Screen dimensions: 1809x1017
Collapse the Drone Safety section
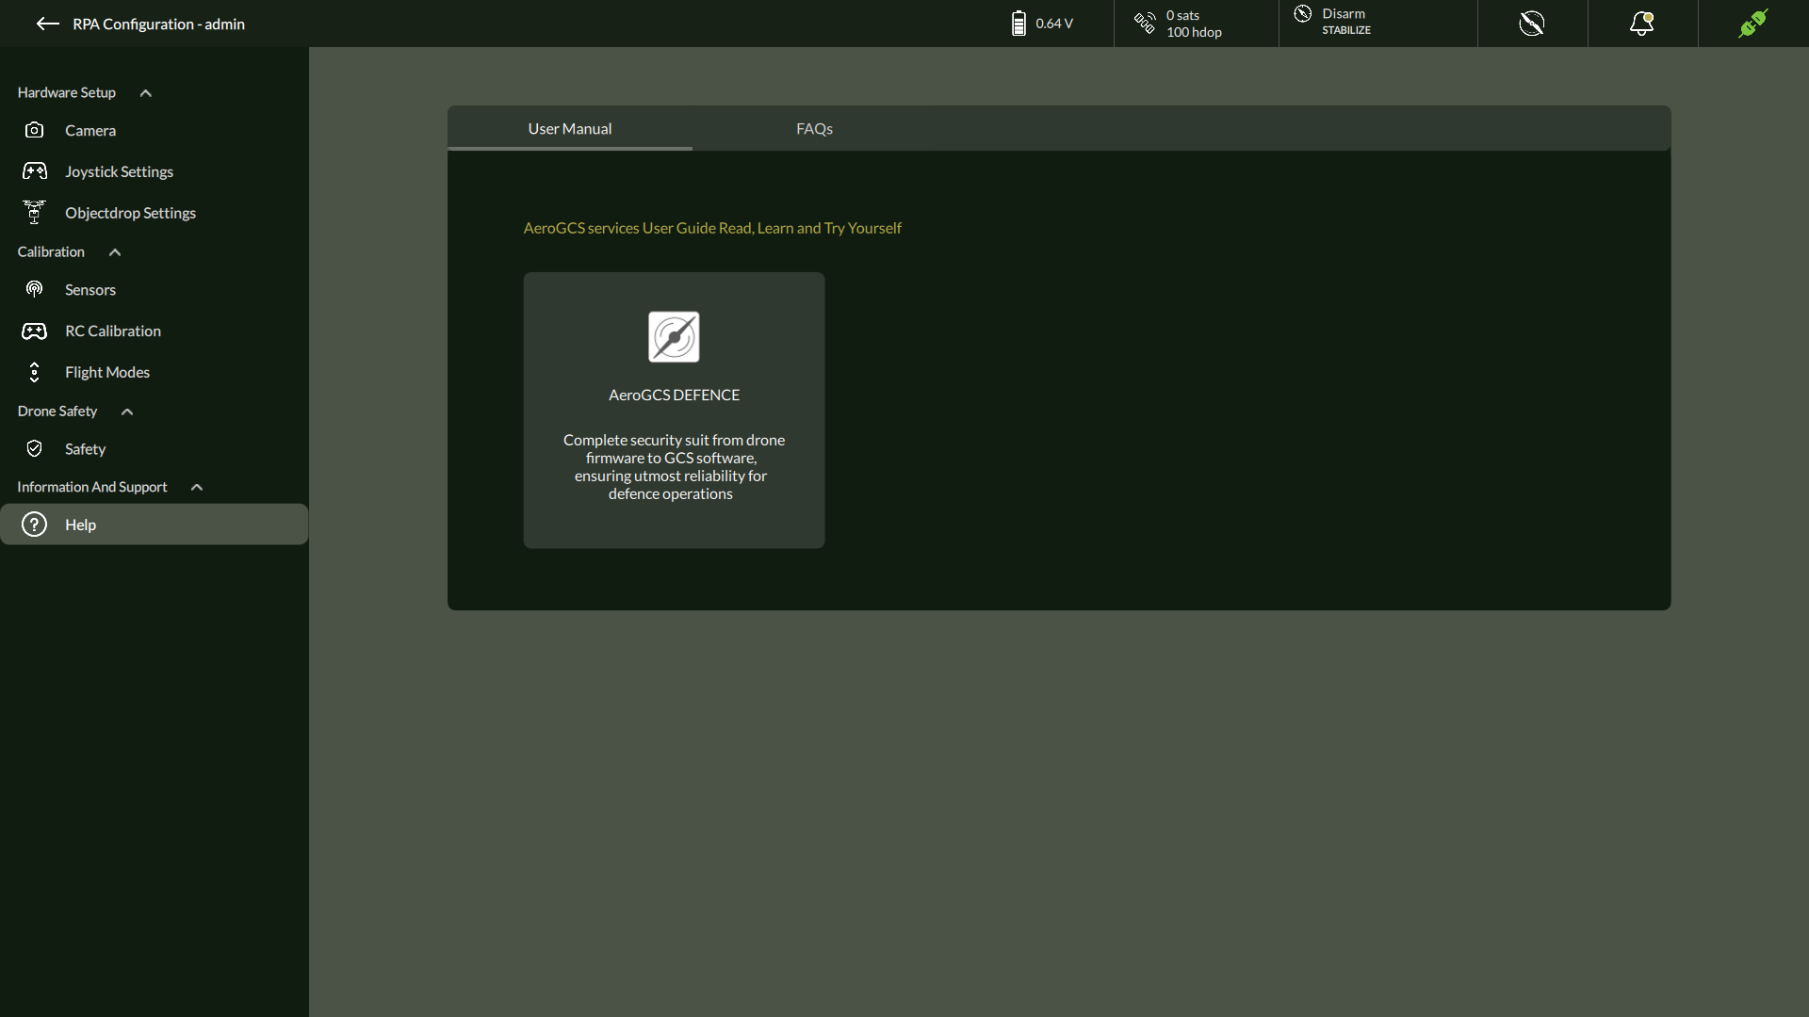click(127, 412)
